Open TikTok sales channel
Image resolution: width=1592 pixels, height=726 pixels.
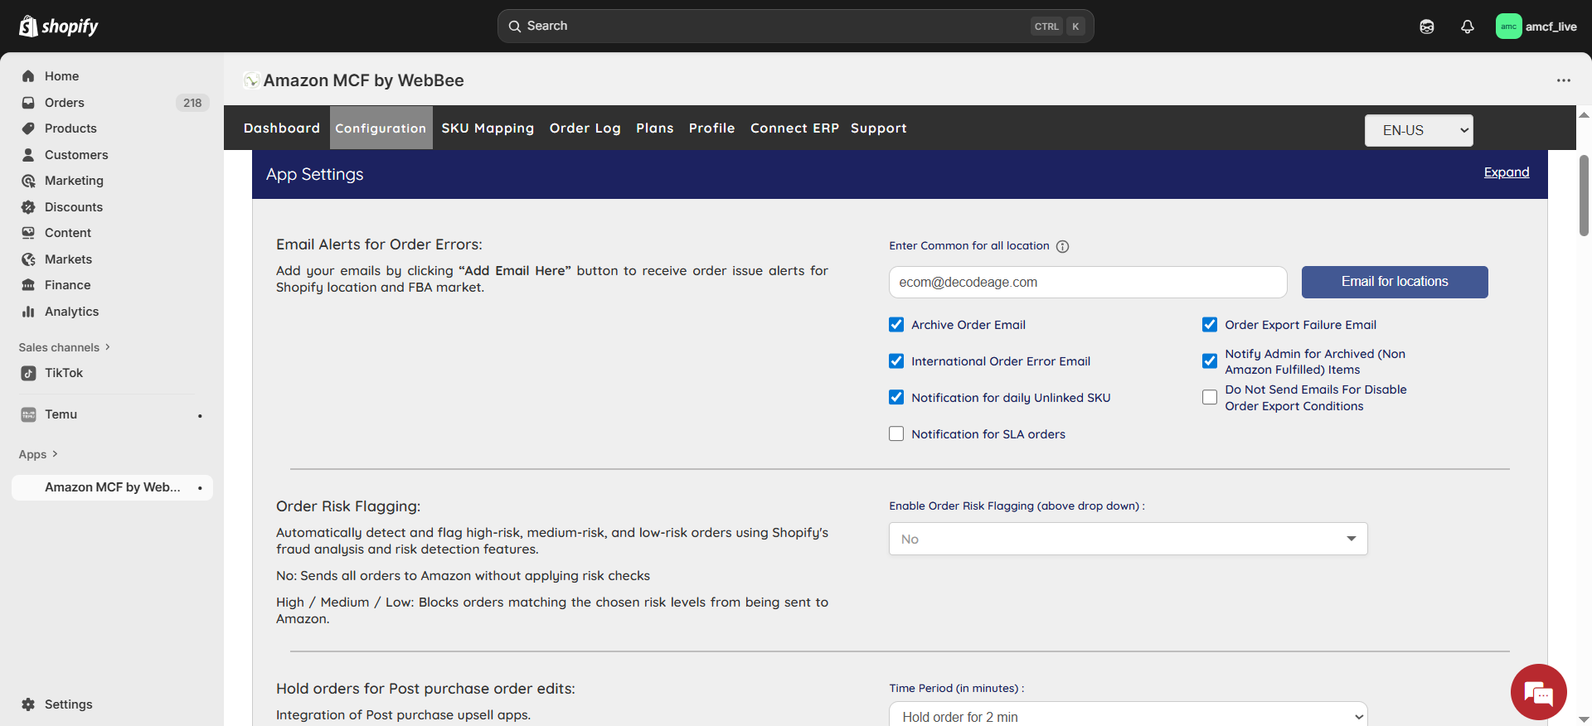64,373
